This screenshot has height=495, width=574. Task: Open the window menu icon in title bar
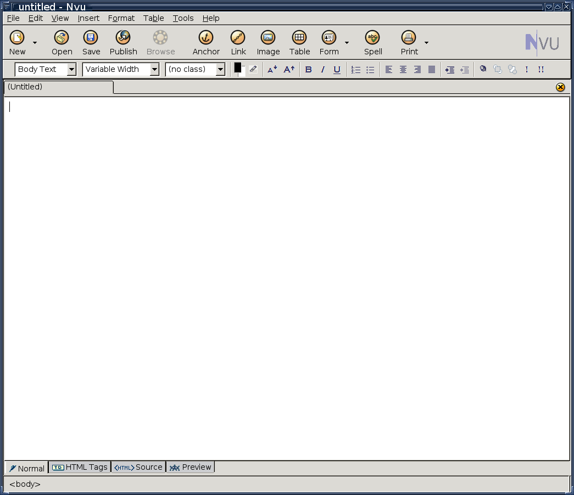coord(6,6)
